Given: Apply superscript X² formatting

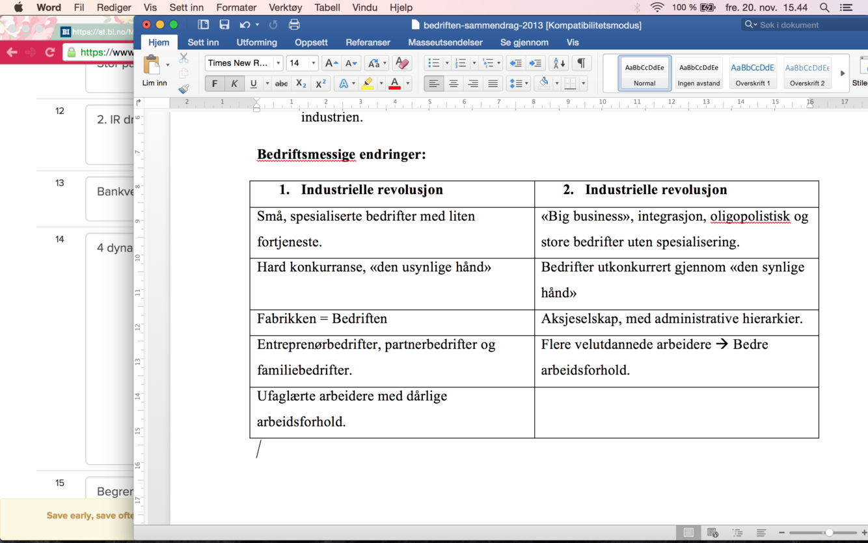Looking at the screenshot, I should tap(320, 83).
